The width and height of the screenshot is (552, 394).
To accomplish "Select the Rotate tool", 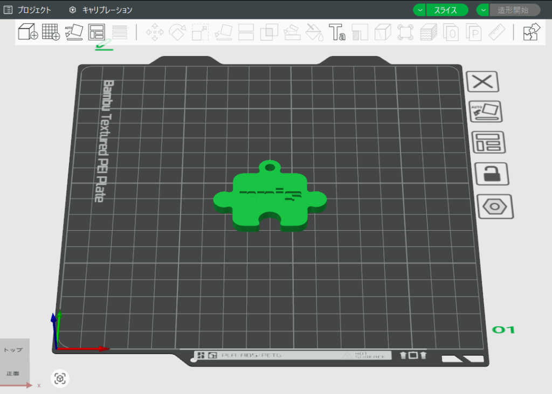I will pyautogui.click(x=177, y=32).
